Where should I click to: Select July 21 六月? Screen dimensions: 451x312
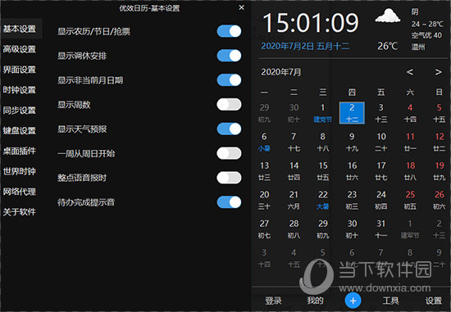294,200
